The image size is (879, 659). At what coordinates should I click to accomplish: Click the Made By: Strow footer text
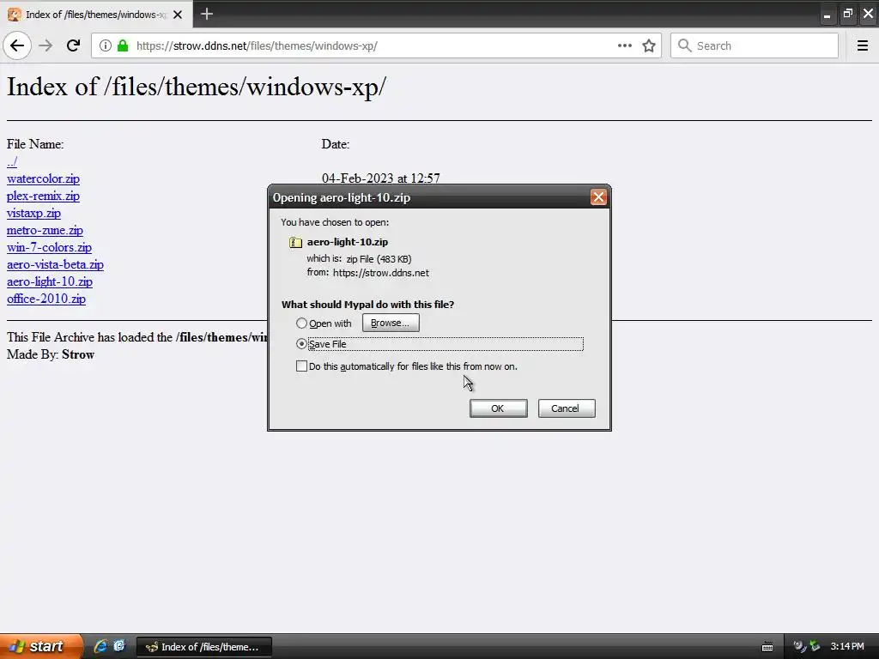(x=51, y=354)
